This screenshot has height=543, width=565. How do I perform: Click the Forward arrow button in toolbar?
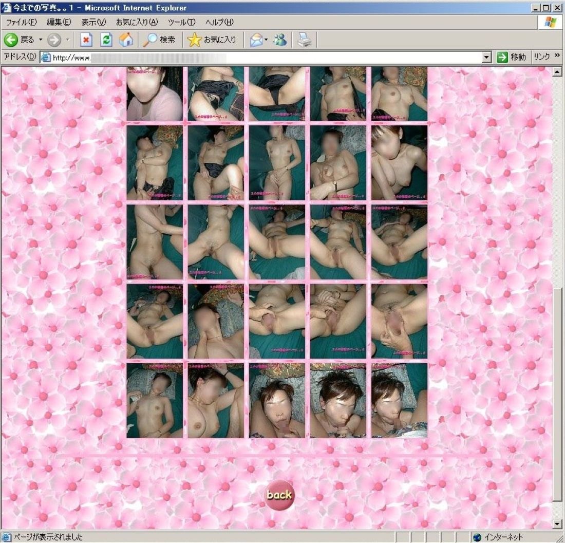coord(54,40)
